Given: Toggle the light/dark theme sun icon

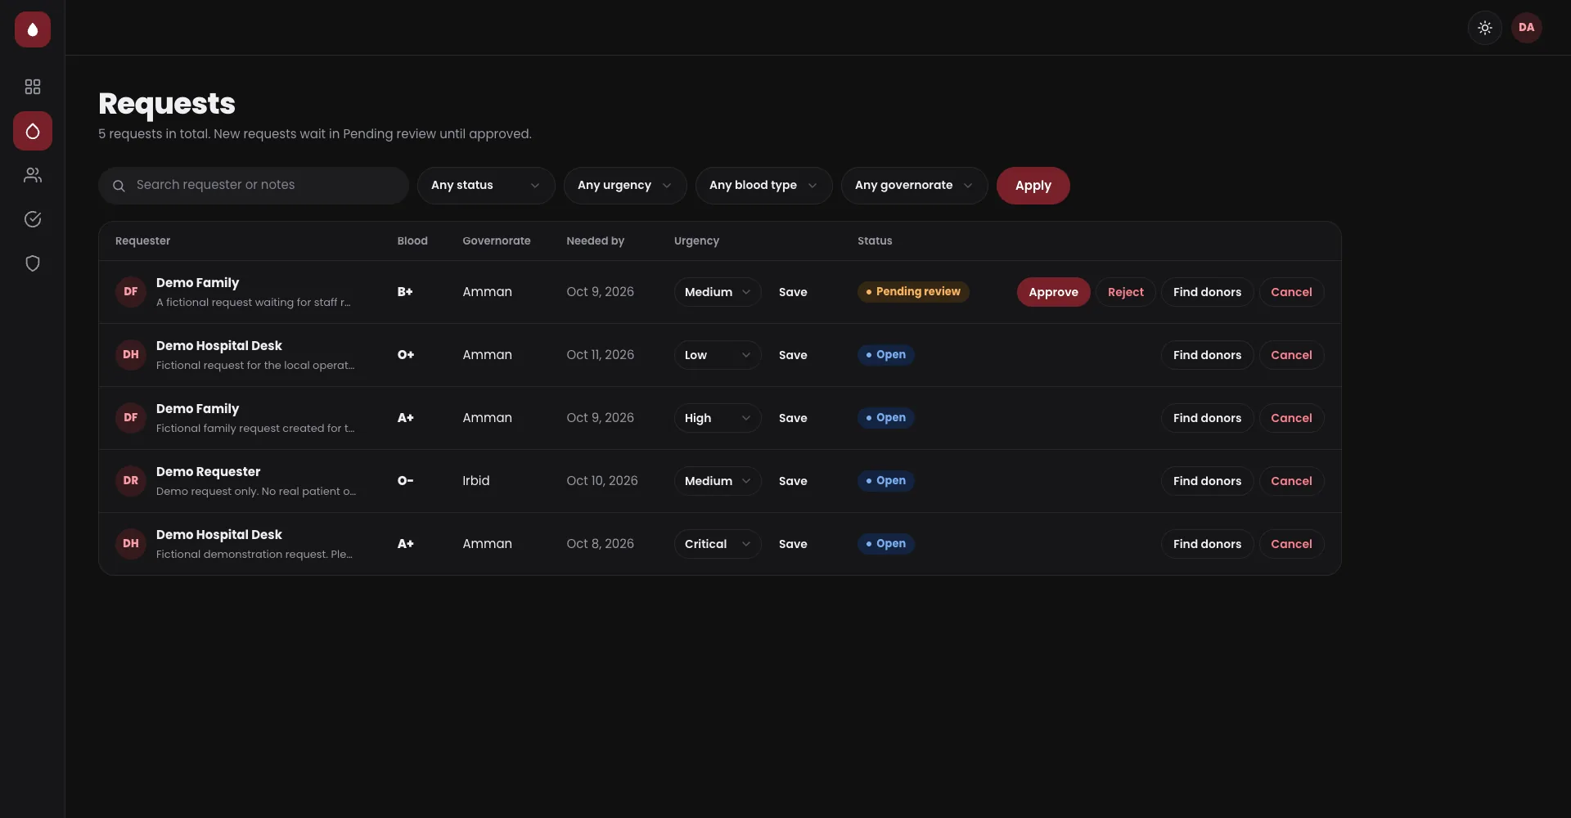Looking at the screenshot, I should coord(1485,28).
